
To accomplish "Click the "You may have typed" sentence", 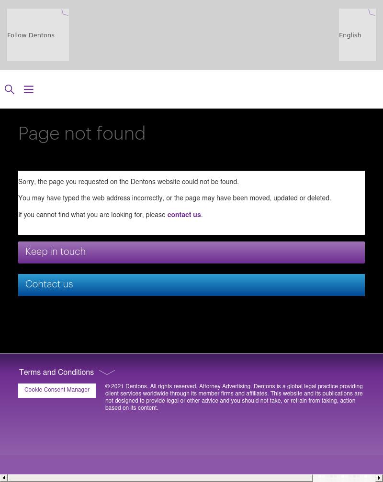I will (x=175, y=198).
